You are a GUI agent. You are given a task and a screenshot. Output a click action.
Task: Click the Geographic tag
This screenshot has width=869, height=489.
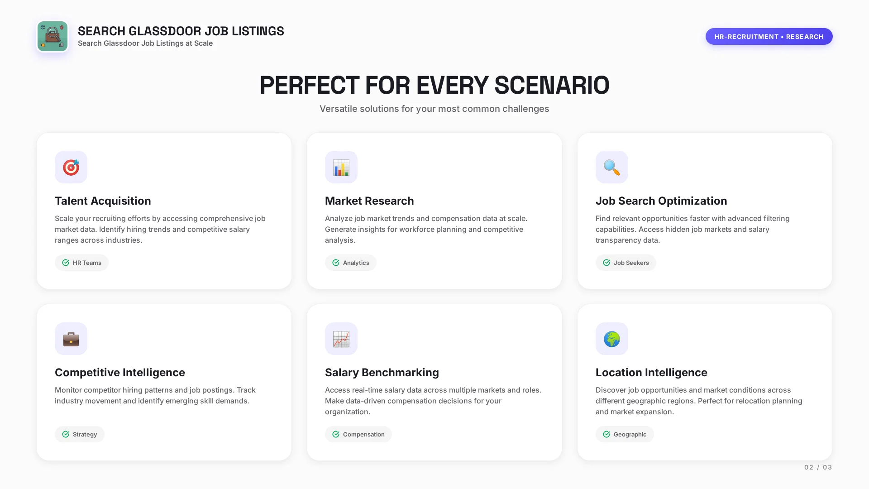click(x=625, y=434)
